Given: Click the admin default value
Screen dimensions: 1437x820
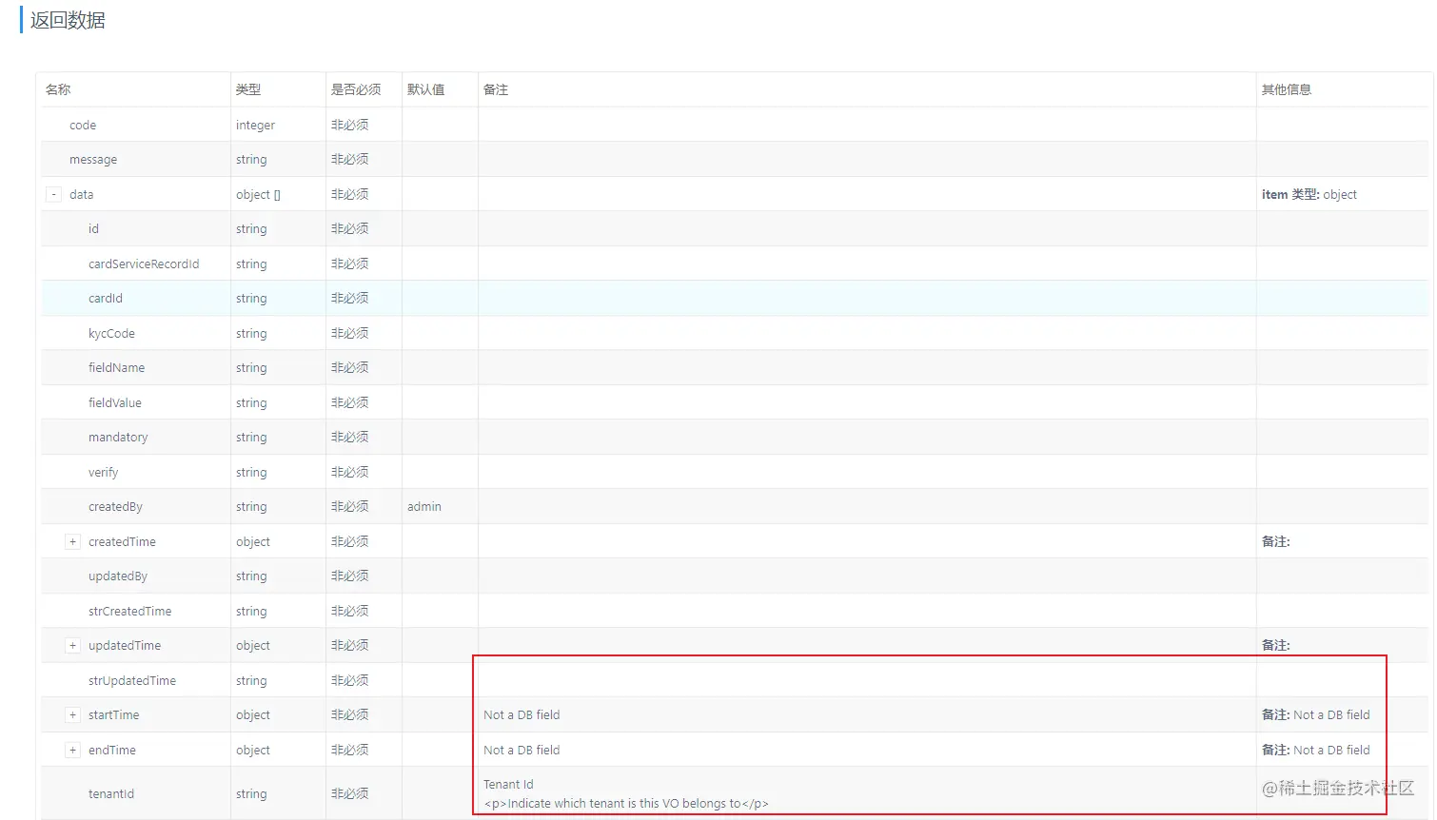Looking at the screenshot, I should click(x=424, y=506).
